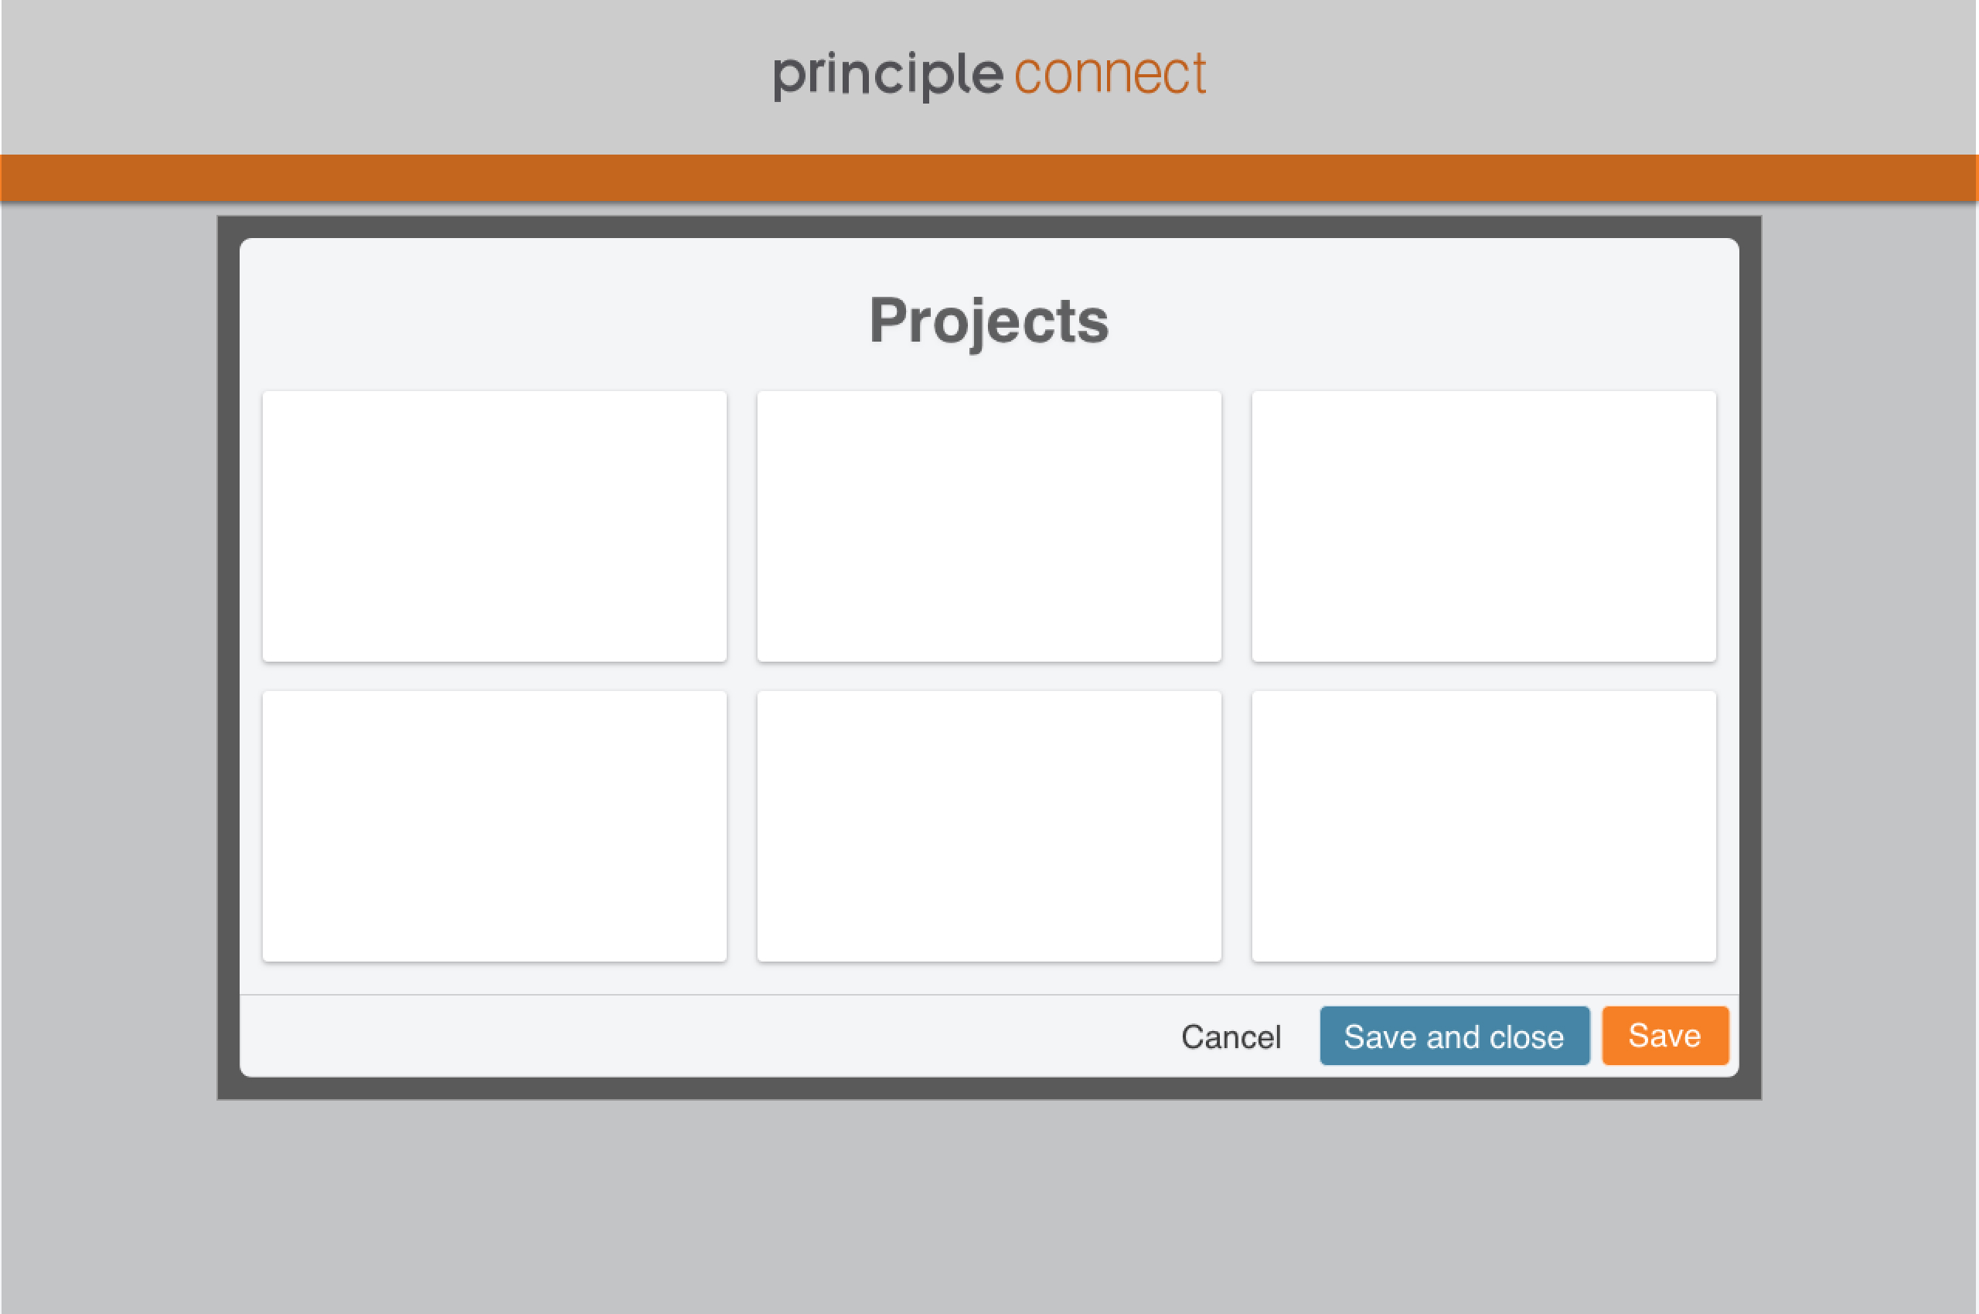
Task: Click the orange navigation bar
Action: pos(989,178)
